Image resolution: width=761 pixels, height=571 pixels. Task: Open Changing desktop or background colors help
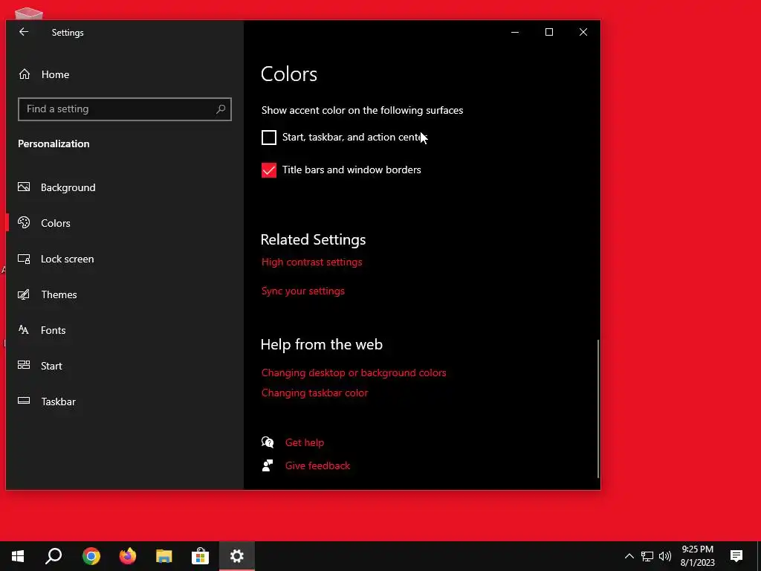coord(354,373)
